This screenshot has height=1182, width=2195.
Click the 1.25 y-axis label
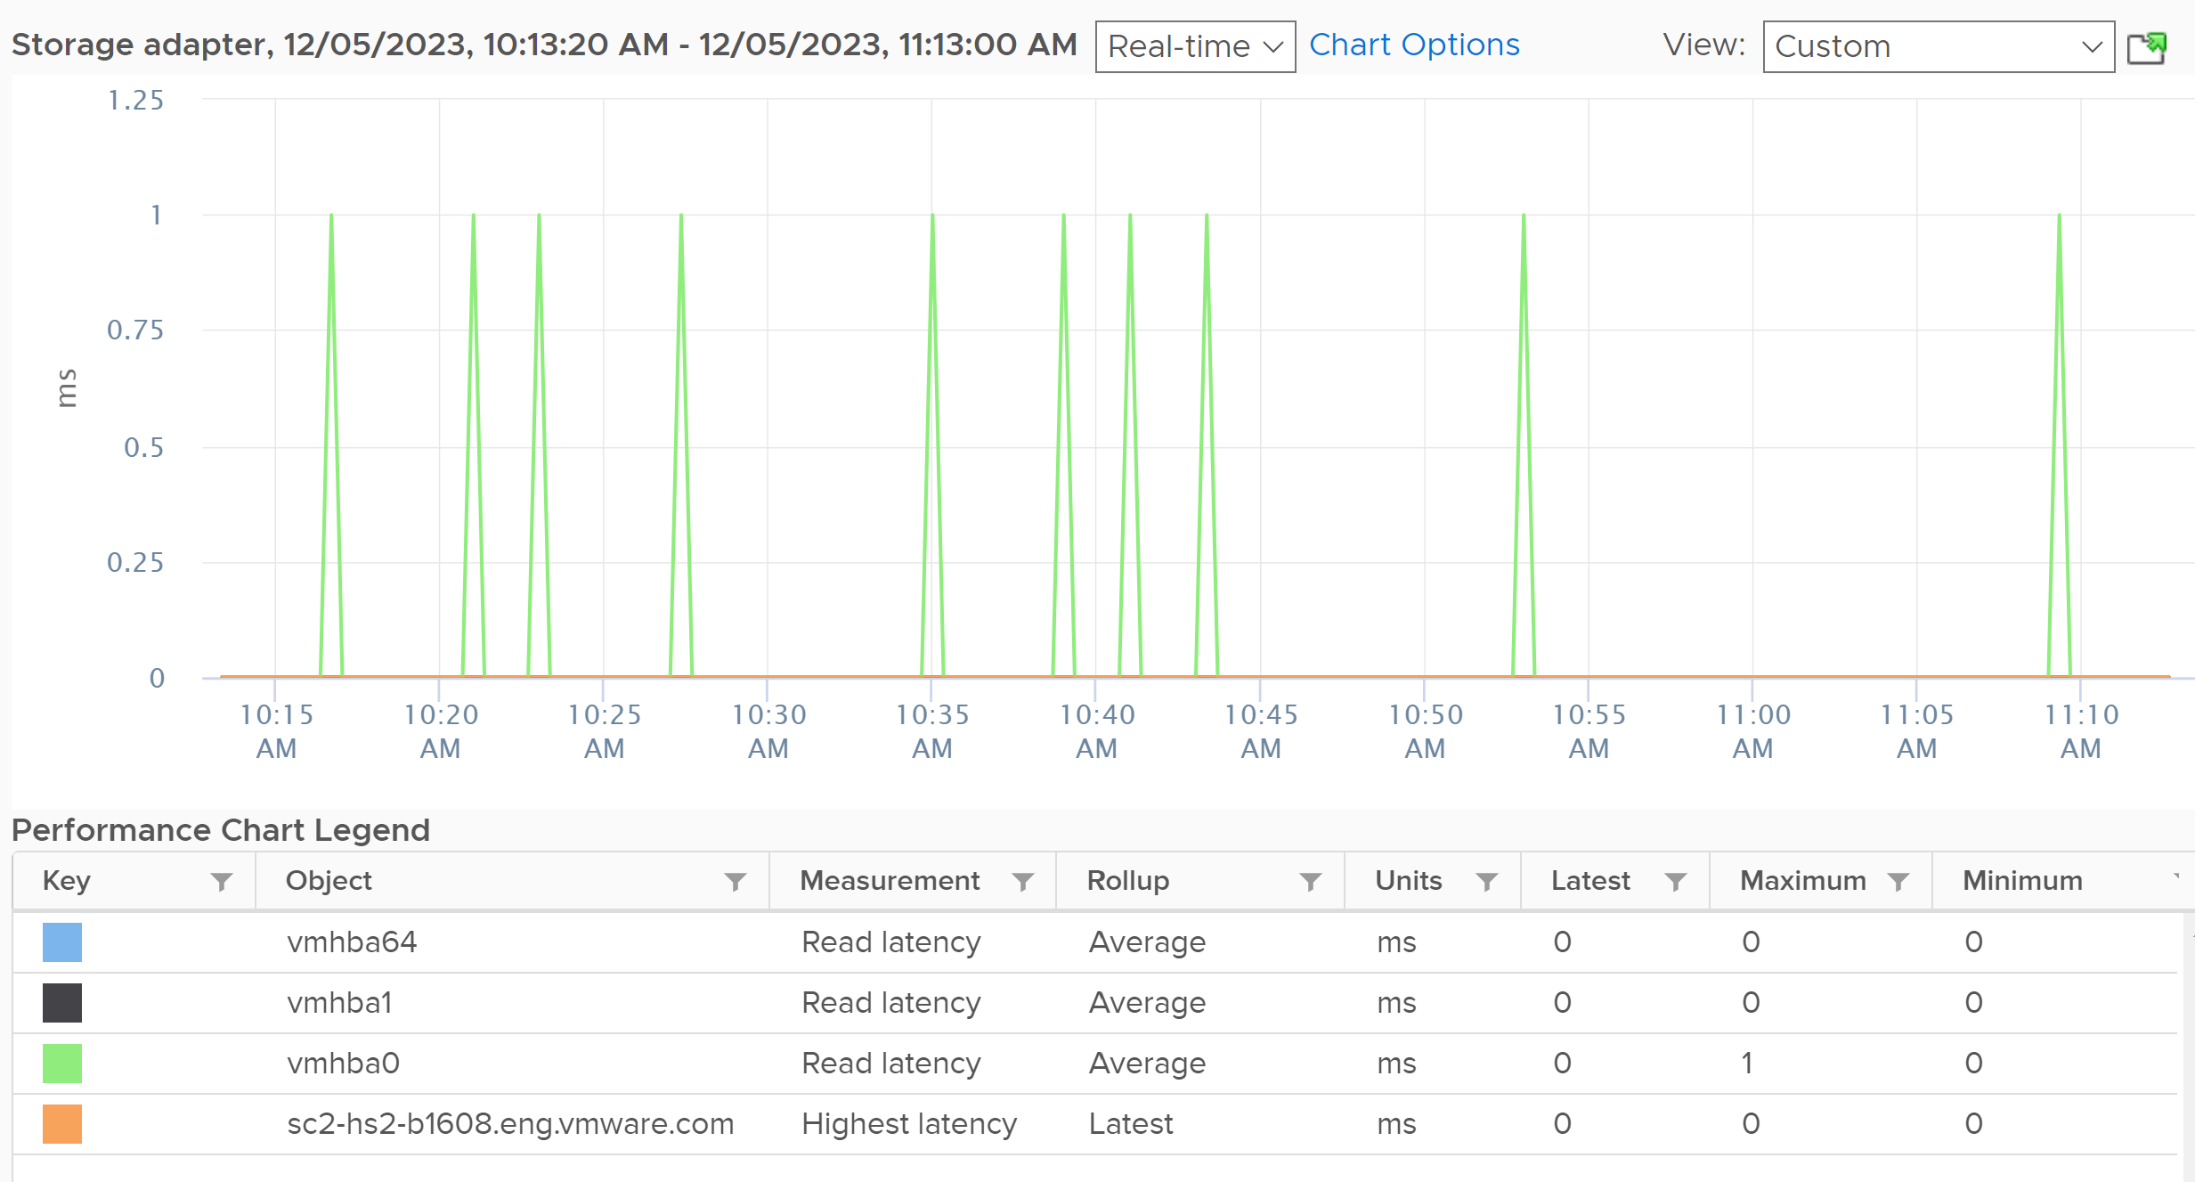pyautogui.click(x=135, y=101)
